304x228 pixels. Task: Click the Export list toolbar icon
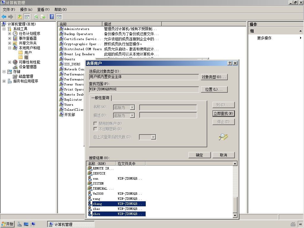(x=43, y=17)
